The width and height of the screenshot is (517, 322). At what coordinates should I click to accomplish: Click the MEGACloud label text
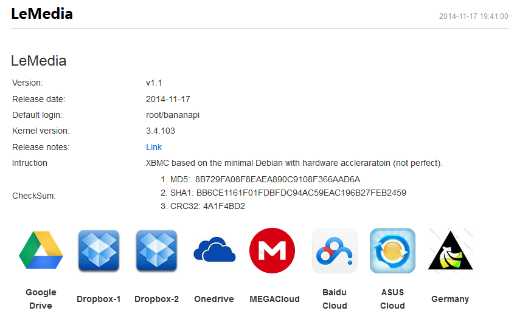click(x=274, y=299)
